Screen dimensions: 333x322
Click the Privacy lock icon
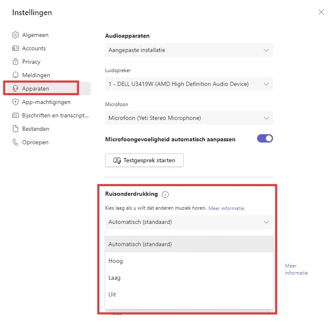pos(16,62)
